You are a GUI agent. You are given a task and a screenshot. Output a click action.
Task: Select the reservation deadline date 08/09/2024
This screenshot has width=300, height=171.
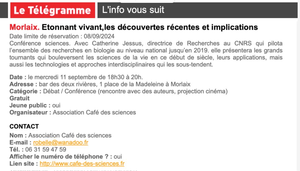click(99, 36)
